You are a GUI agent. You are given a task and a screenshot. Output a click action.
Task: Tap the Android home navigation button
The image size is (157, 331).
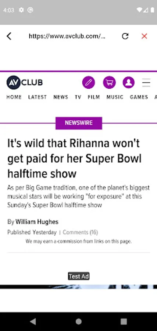pyautogui.click(x=79, y=321)
